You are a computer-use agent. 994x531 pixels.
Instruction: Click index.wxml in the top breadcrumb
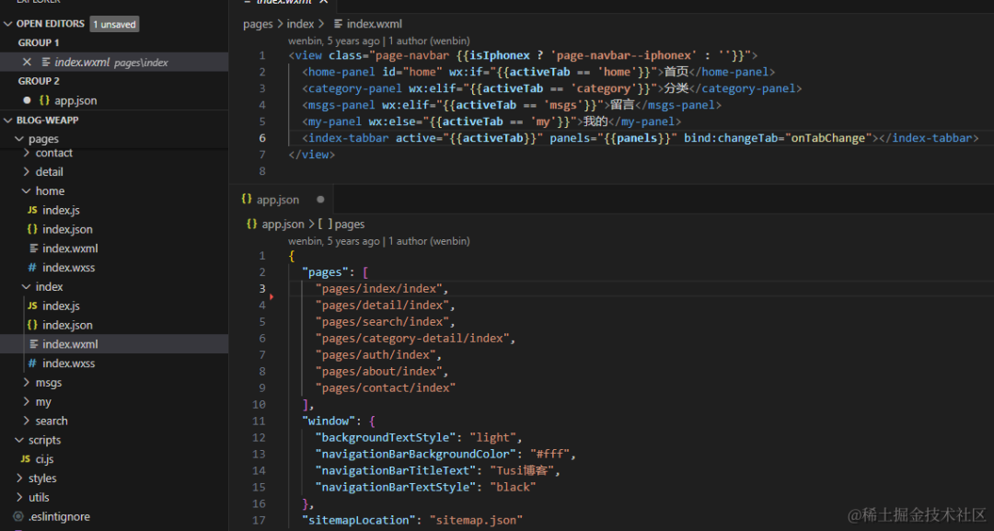(x=374, y=24)
